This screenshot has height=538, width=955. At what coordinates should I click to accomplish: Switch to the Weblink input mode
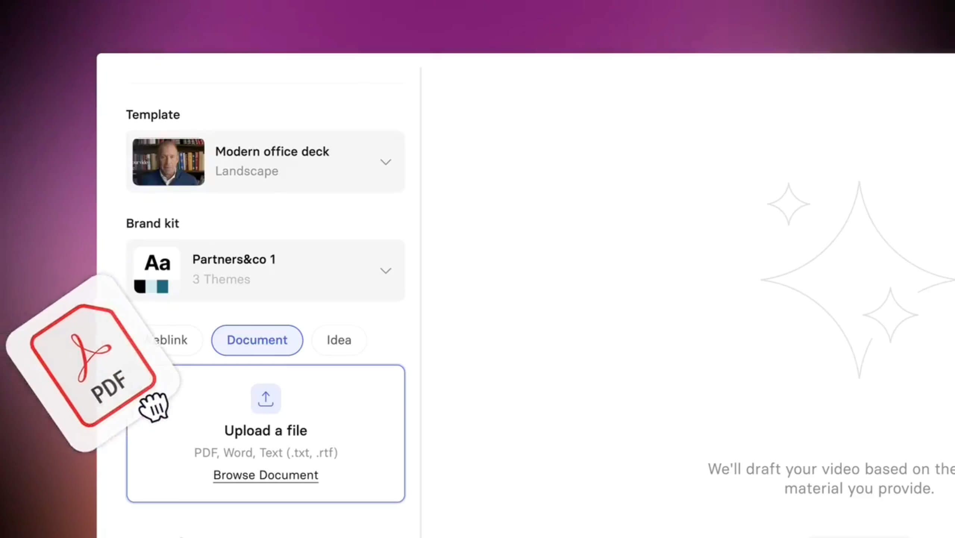[x=170, y=340]
